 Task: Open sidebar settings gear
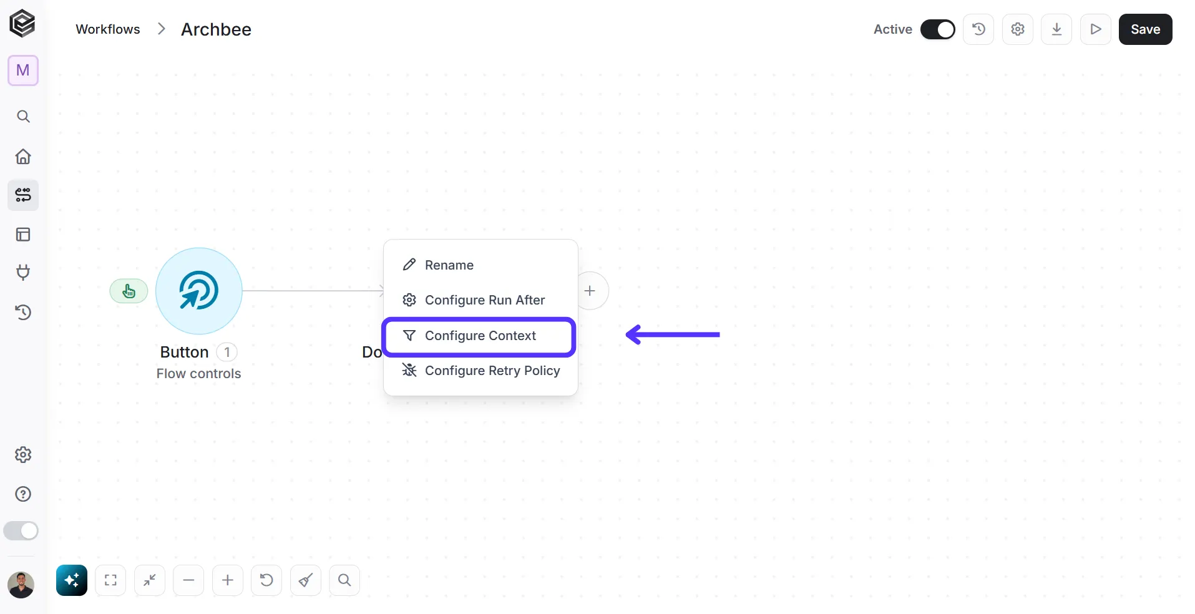(23, 455)
